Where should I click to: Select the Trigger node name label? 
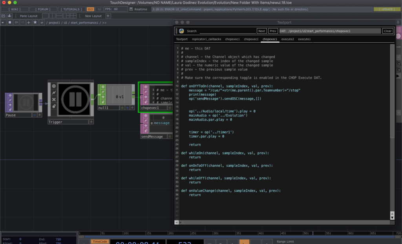click(x=68, y=122)
